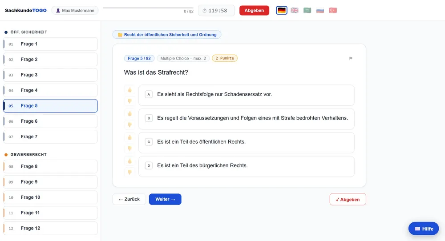This screenshot has width=445, height=241.
Task: Jump to Frage 9 in sidebar
Action: coord(51,182)
